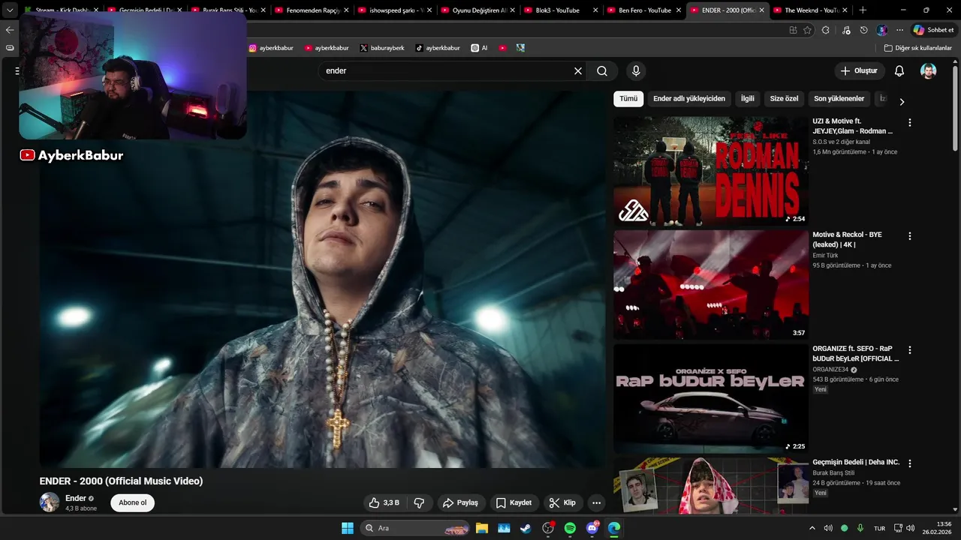
Task: Open the AI bookmark
Action: 479,48
